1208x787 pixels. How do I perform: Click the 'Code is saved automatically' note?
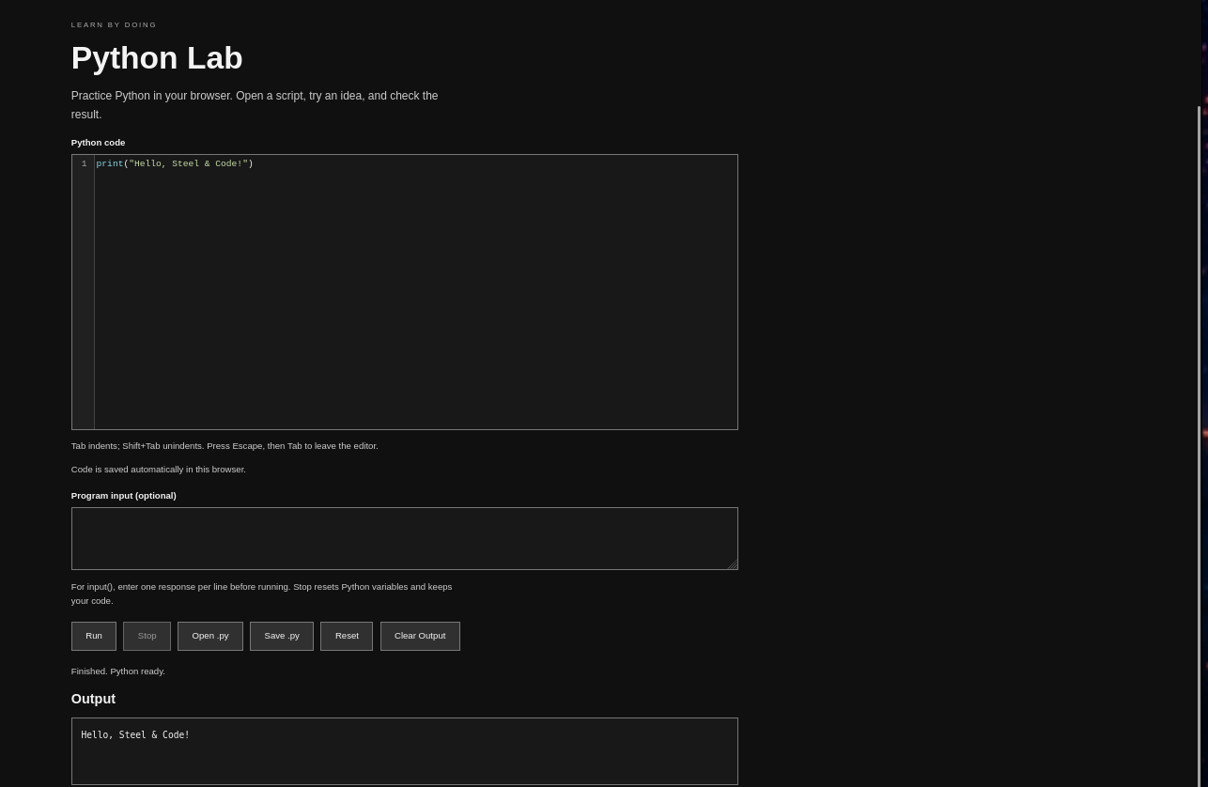[x=159, y=470]
